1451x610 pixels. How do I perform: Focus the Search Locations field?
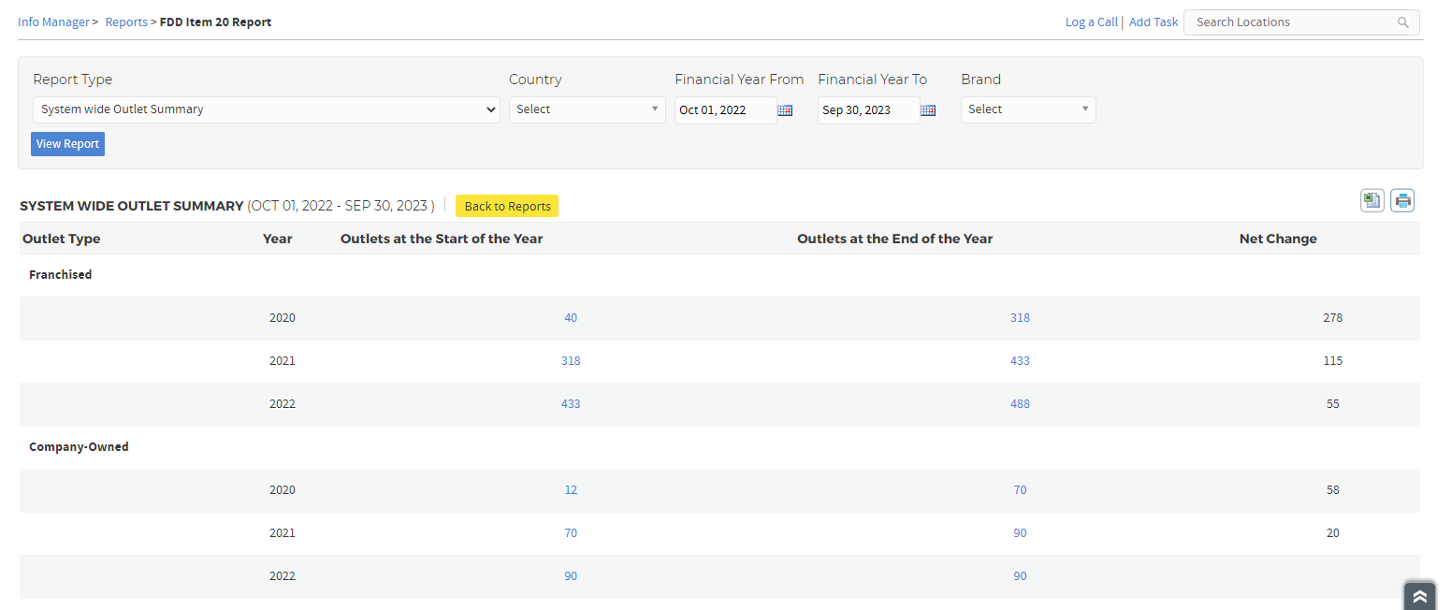[1301, 22]
